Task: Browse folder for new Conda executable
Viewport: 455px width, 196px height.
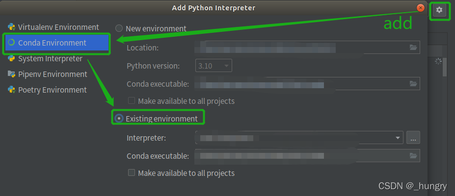Action: (413, 83)
